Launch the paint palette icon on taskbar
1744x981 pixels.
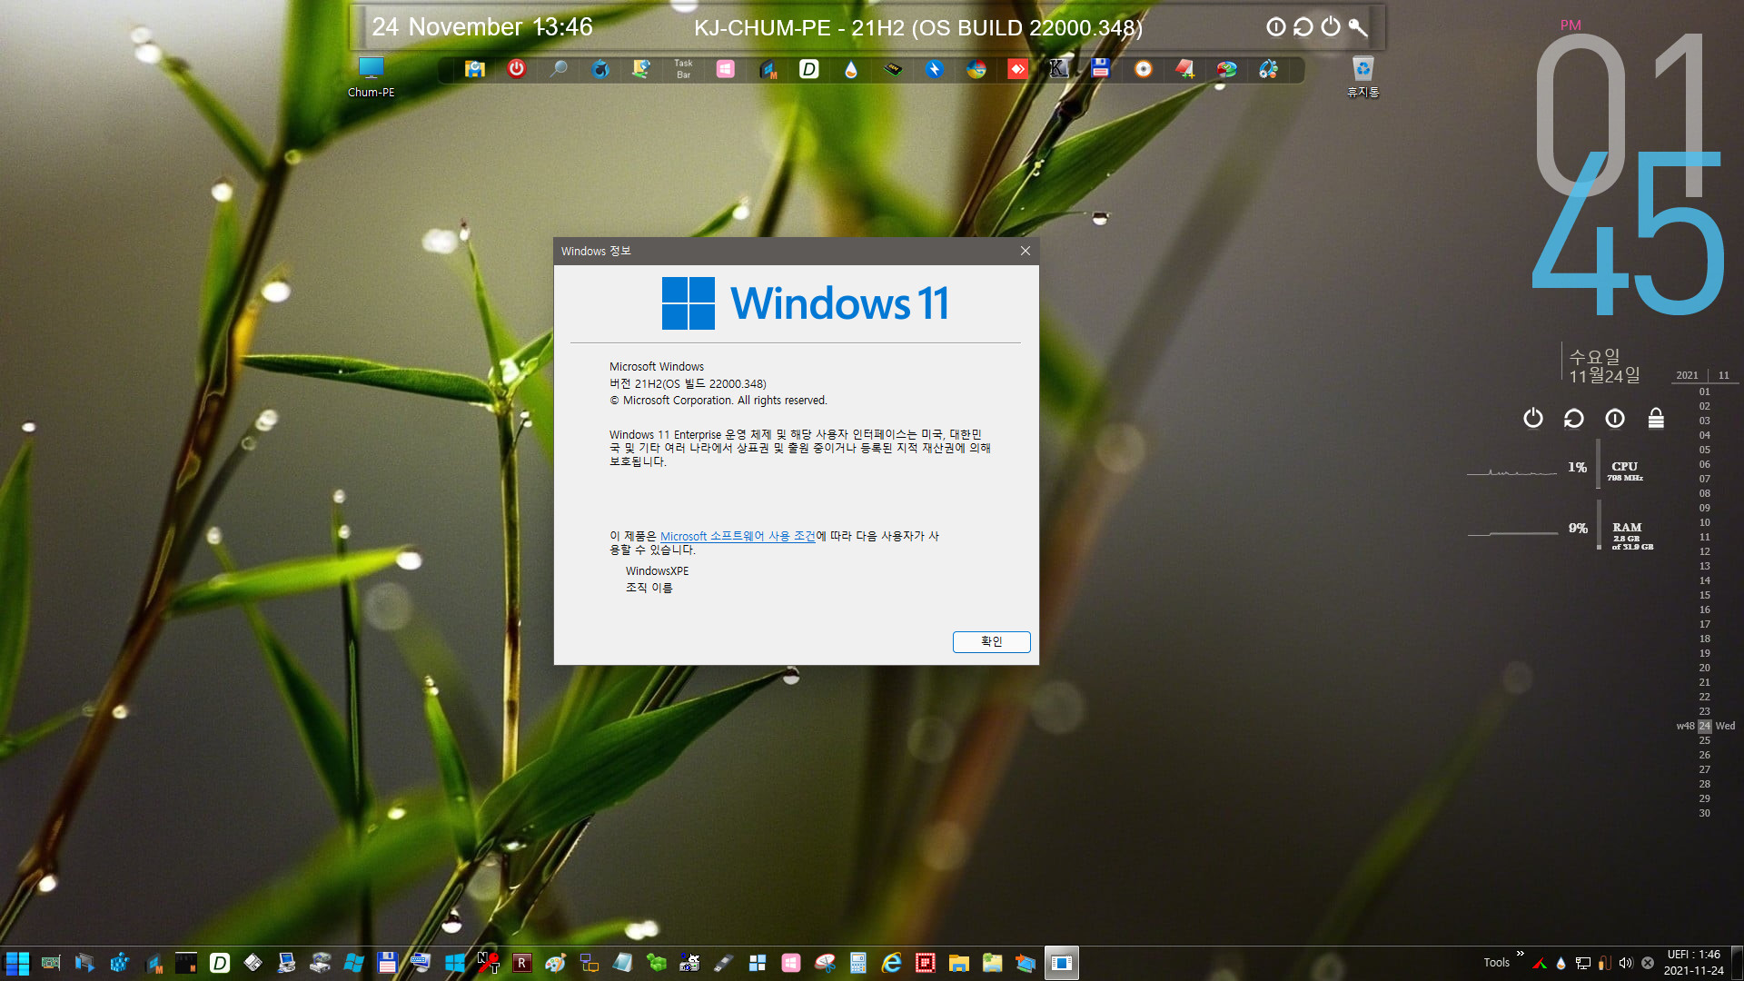tap(555, 963)
